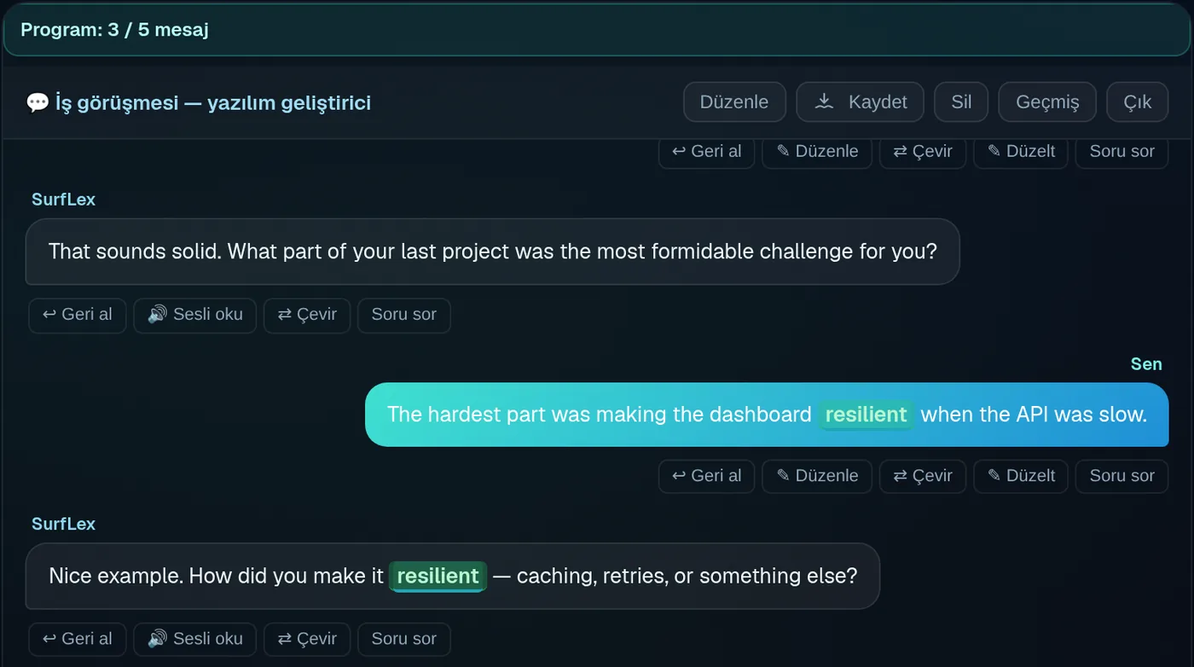Click the topmost Düzelt button

1021,152
